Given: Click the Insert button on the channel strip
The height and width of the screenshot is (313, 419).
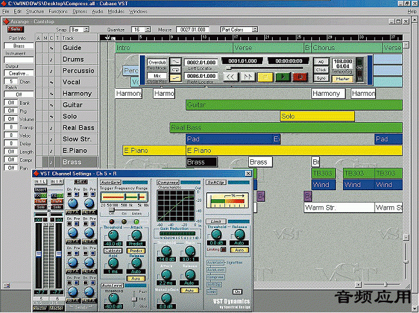Looking at the screenshot, I should tap(41, 190).
